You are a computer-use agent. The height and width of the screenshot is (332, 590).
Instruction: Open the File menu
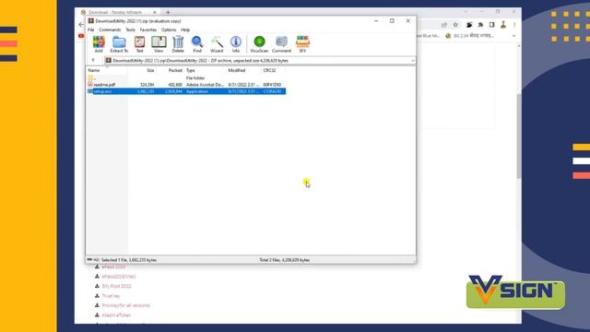click(91, 30)
